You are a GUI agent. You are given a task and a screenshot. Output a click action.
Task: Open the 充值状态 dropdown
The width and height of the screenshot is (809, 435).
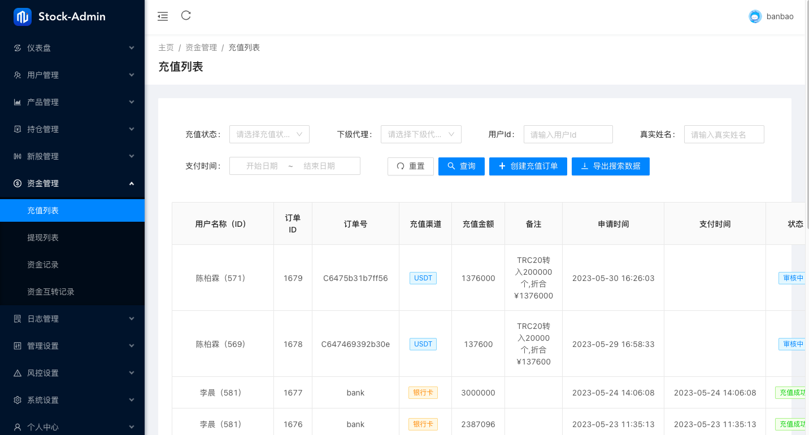269,134
